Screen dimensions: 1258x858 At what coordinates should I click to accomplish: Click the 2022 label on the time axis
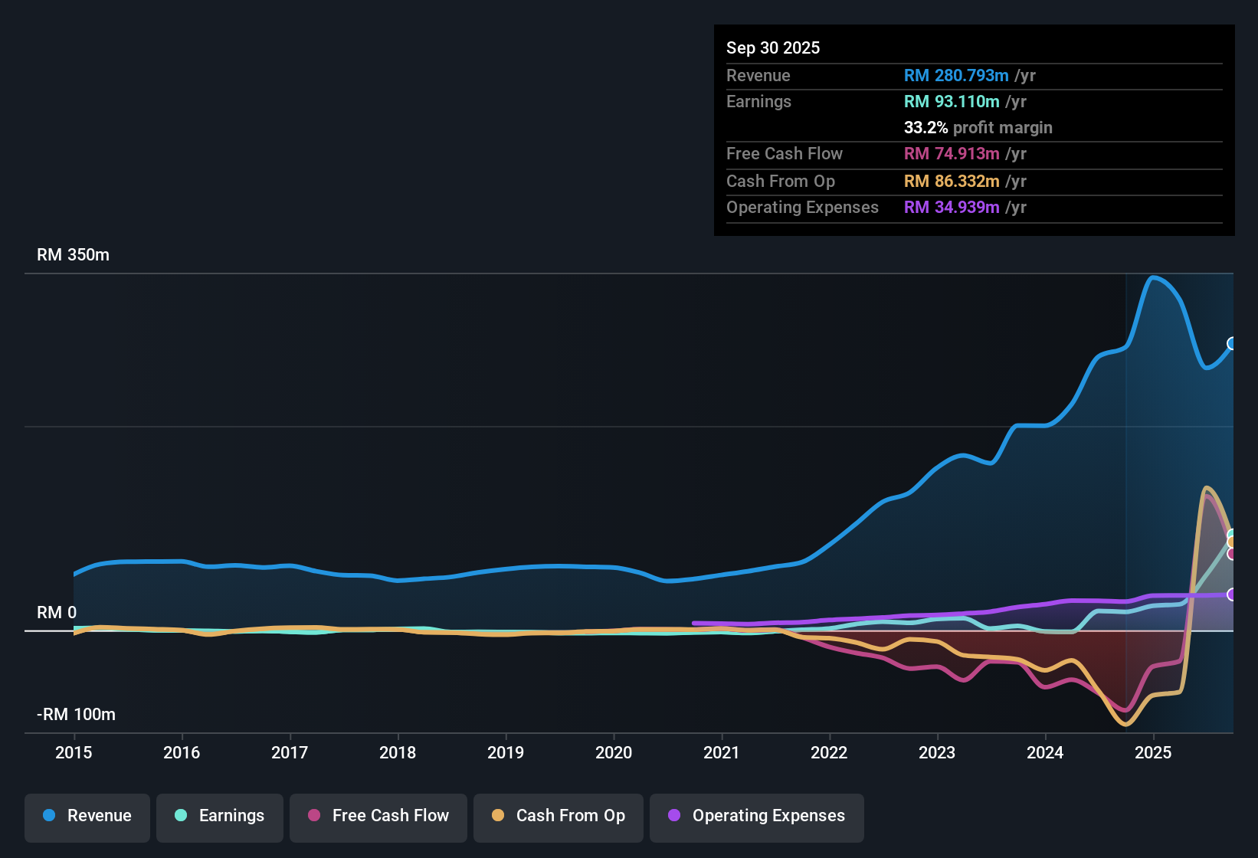click(x=830, y=753)
